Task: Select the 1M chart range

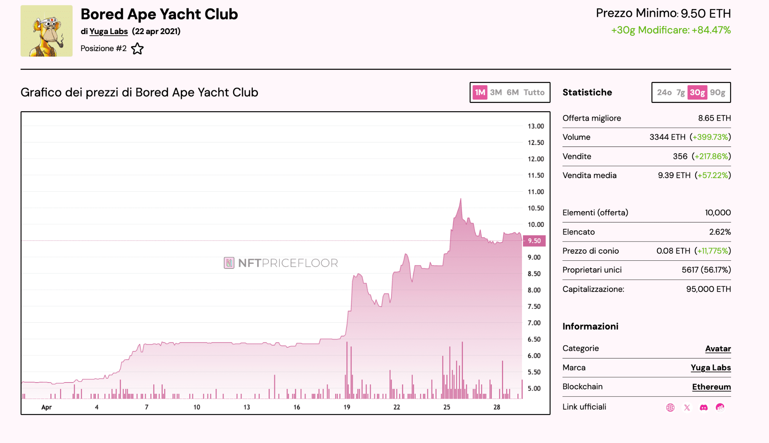Action: [480, 92]
